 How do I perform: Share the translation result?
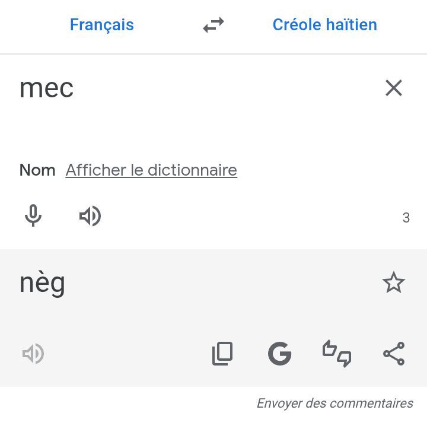tap(394, 354)
